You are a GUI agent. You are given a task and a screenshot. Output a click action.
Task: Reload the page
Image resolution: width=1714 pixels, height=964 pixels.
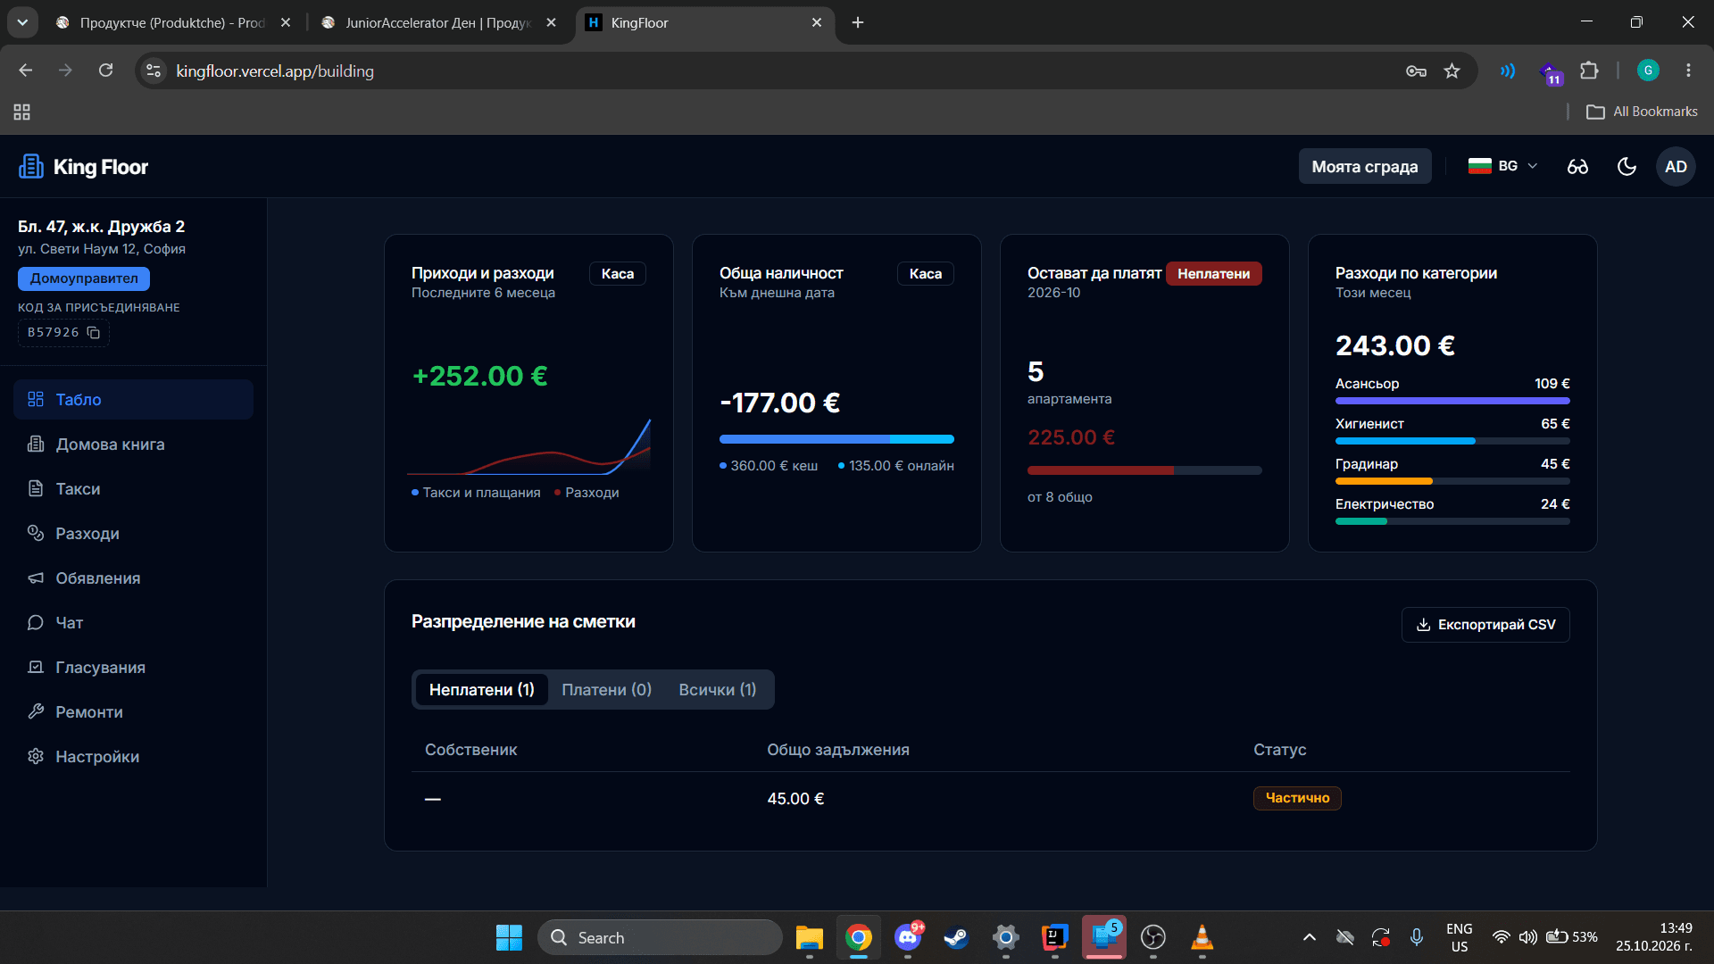click(105, 71)
